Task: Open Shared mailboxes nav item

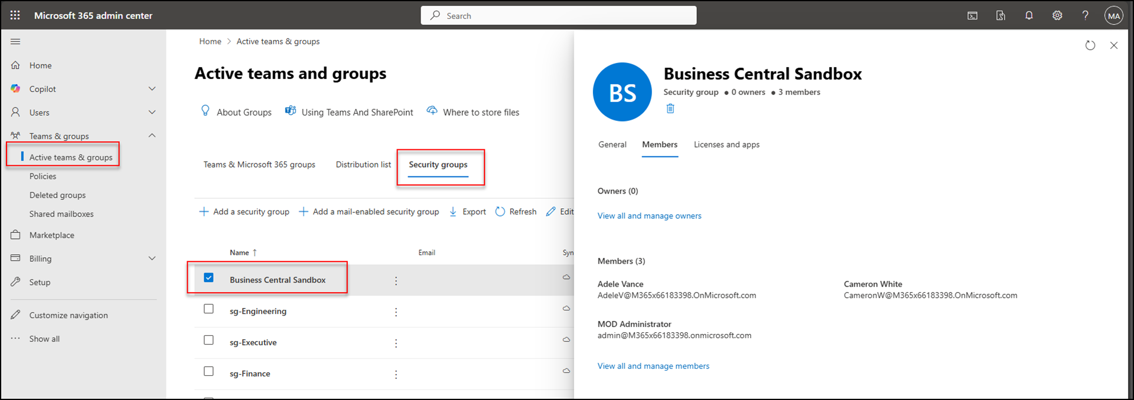Action: (61, 214)
